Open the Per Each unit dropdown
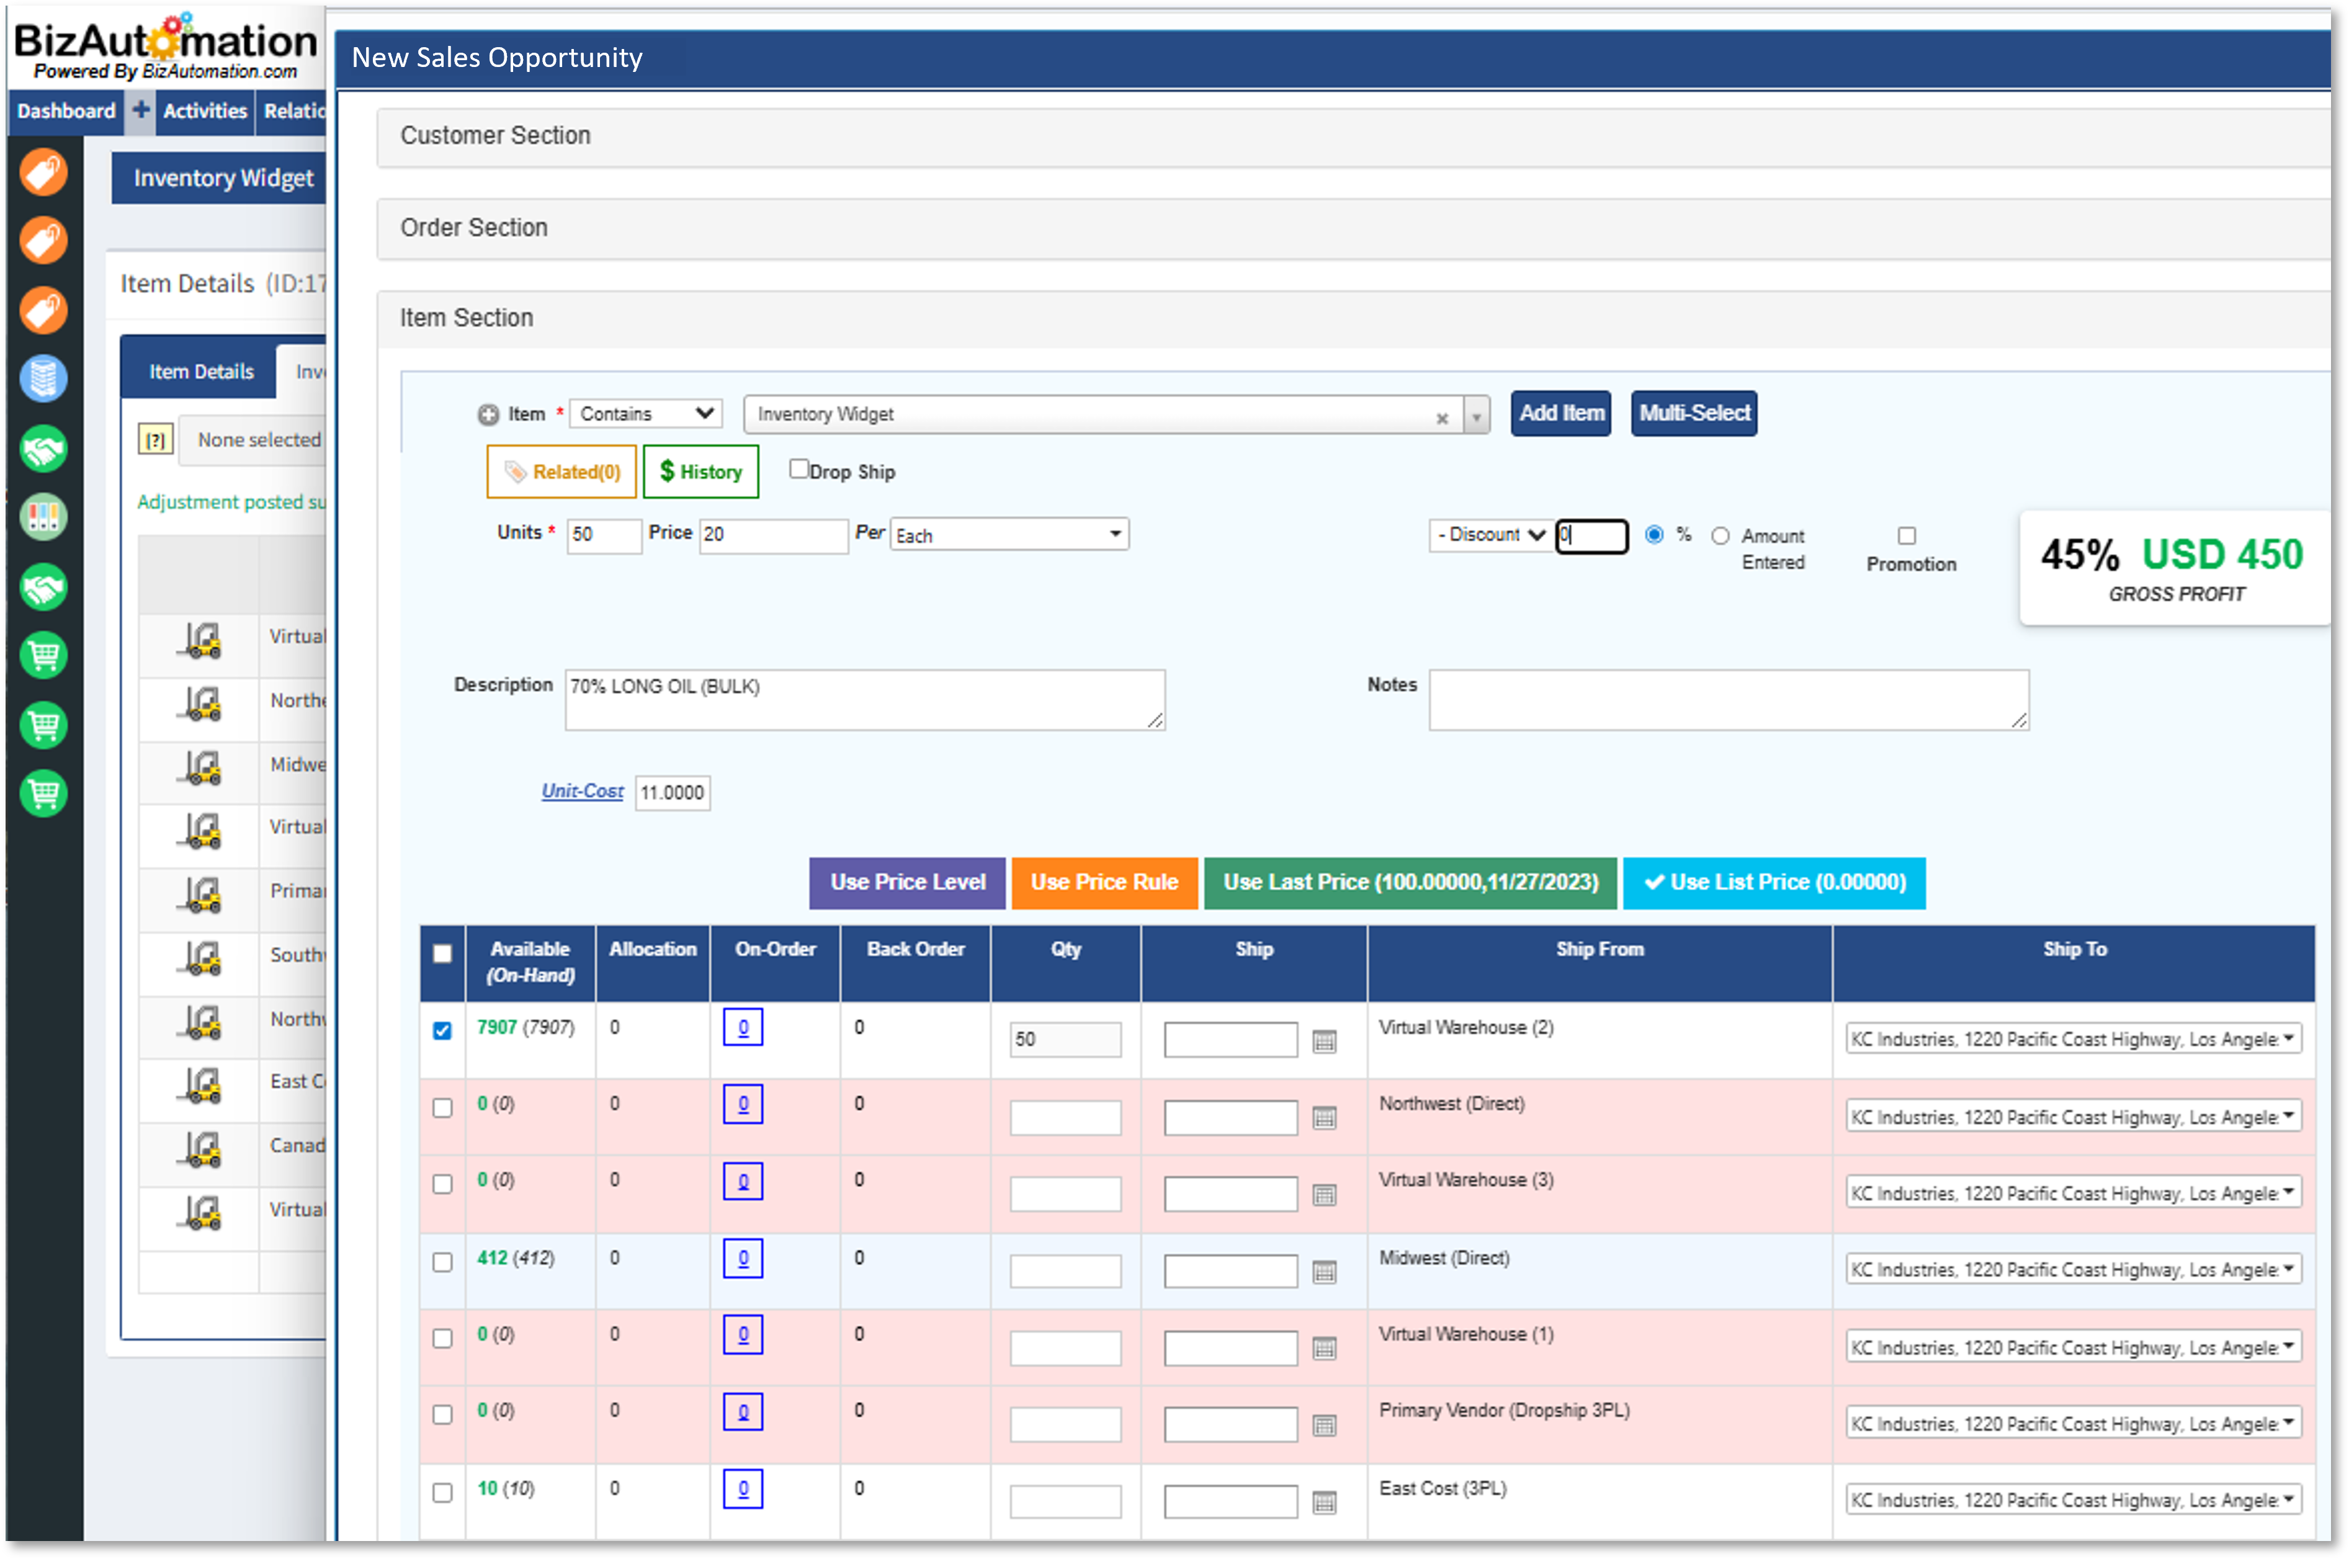2349x1559 pixels. pos(1009,535)
